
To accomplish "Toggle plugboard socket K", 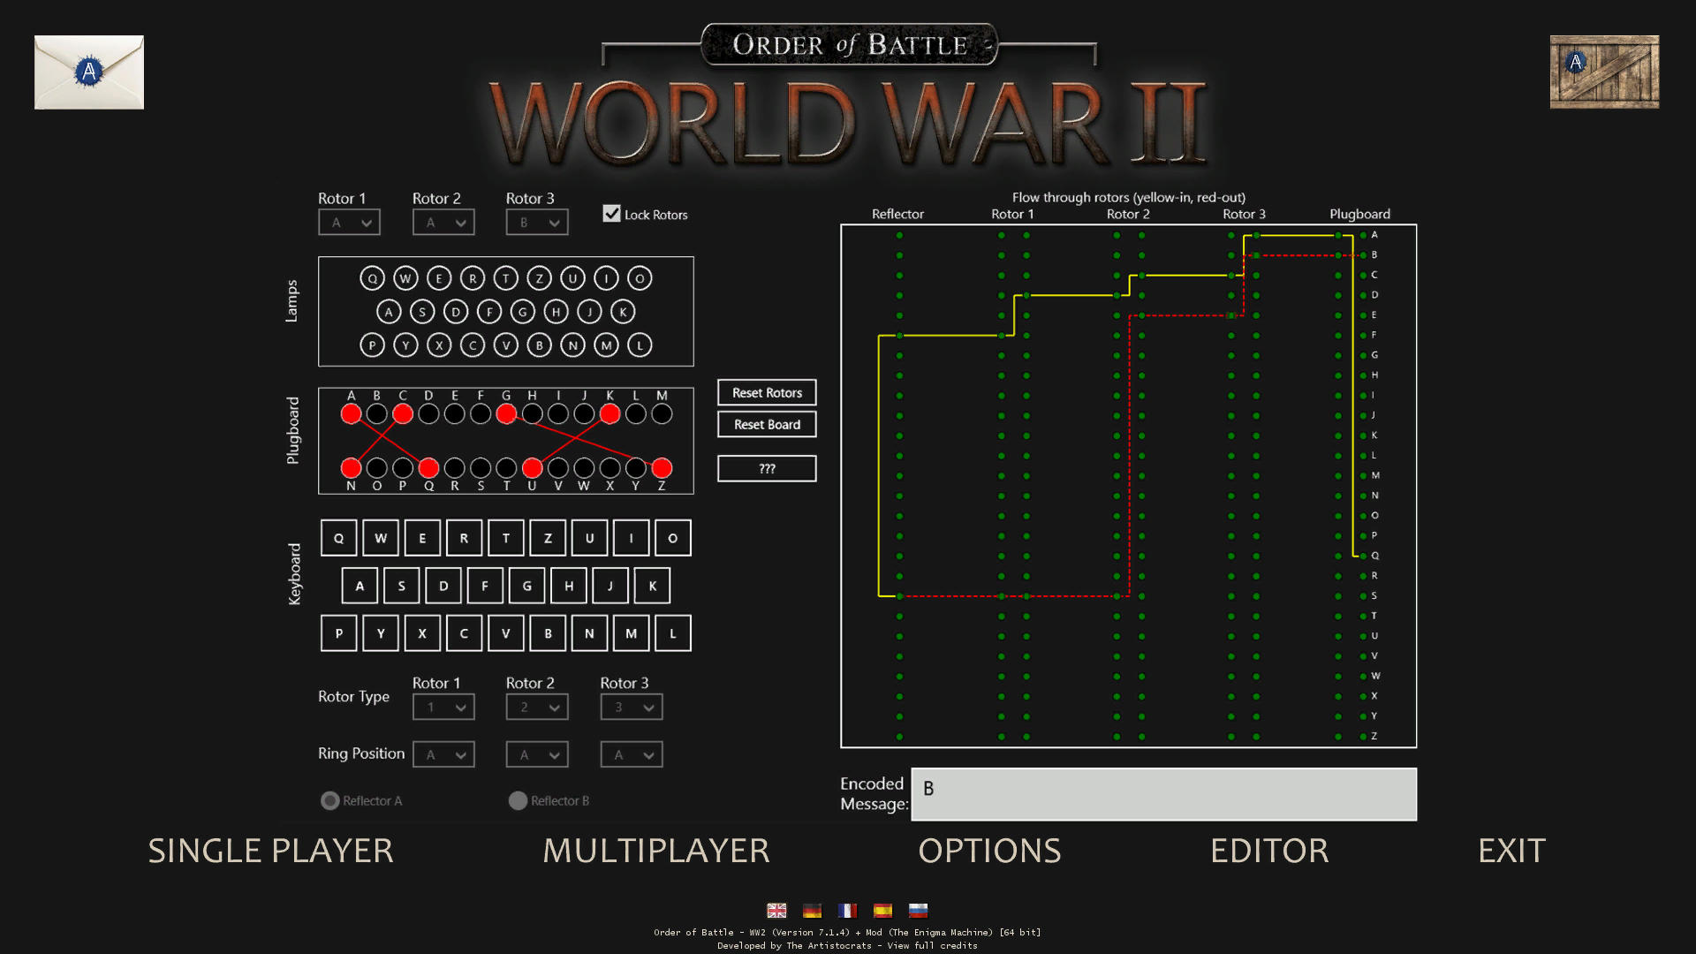I will click(x=609, y=413).
